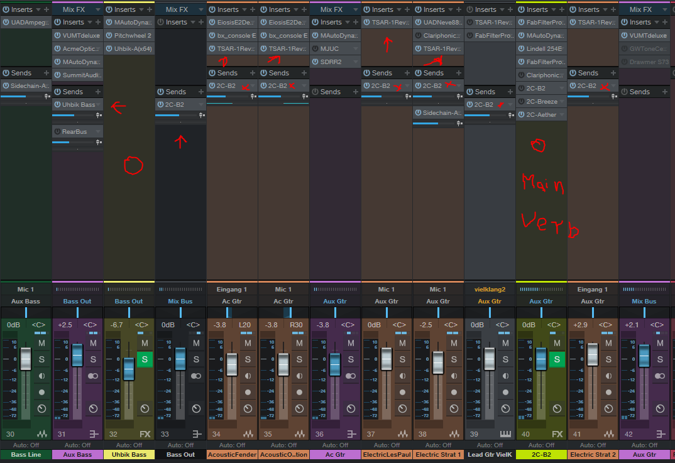The width and height of the screenshot is (675, 463).
Task: Click the Uhbik Bass volume fader
Action: (129, 369)
